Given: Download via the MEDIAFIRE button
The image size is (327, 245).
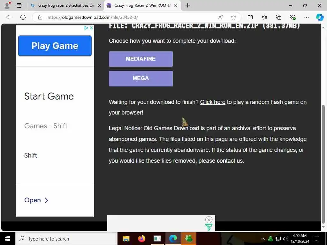Looking at the screenshot, I should click(x=141, y=59).
